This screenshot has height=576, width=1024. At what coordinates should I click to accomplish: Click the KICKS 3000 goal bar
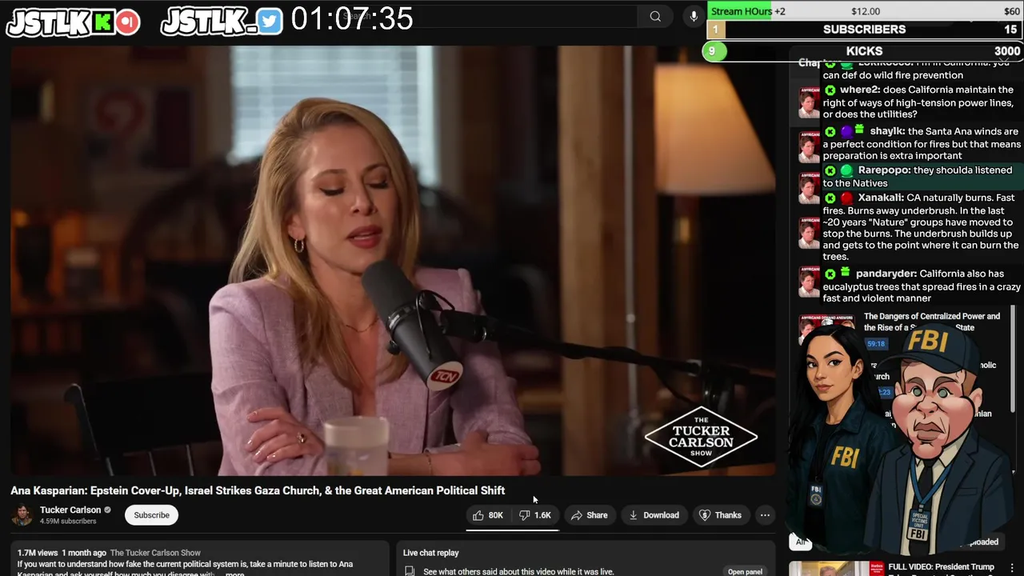[865, 51]
